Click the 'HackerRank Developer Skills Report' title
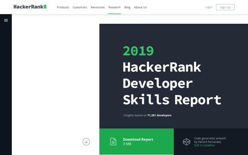The width and height of the screenshot is (248, 155). 172,84
